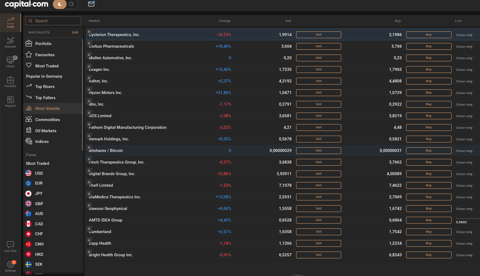Buy Fathom Digital Manufacturing Corporation
The width and height of the screenshot is (480, 276).
tap(428, 127)
